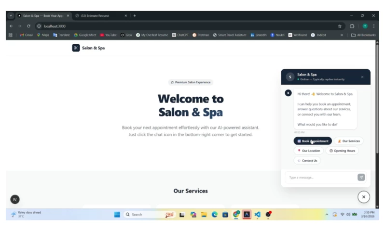Click the page vertical scrollbar
The height and width of the screenshot is (231, 386).
tap(377, 98)
